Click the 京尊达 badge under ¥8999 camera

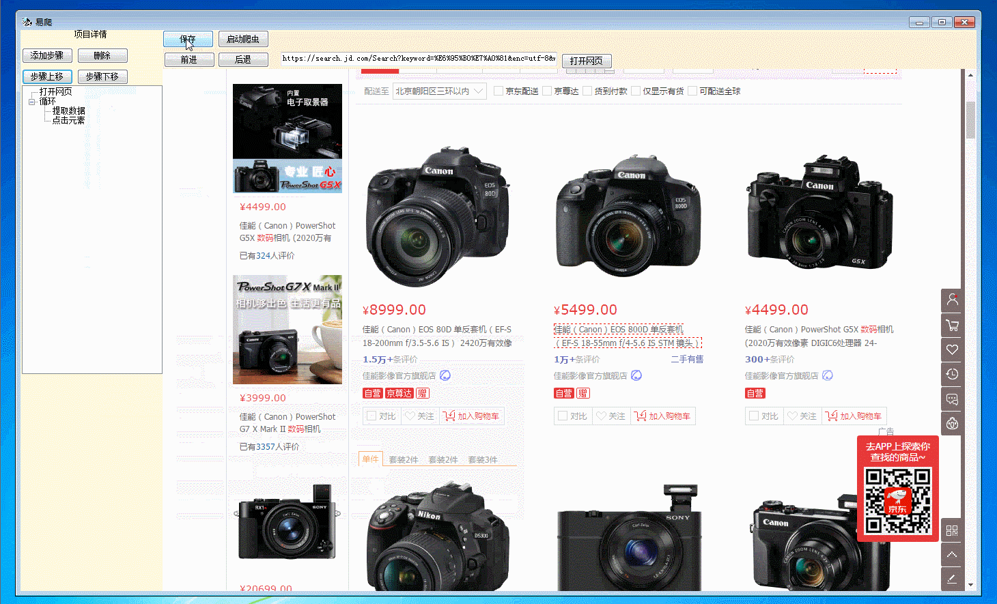(399, 393)
